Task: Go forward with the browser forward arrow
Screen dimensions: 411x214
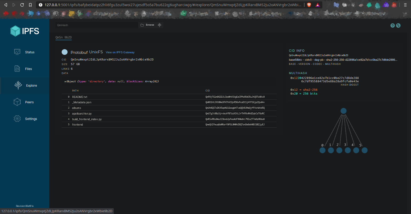Action: click(x=14, y=5)
